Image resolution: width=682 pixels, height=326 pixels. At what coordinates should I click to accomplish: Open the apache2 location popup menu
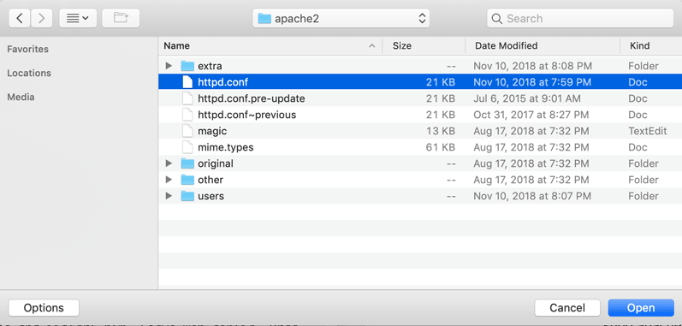tap(341, 18)
